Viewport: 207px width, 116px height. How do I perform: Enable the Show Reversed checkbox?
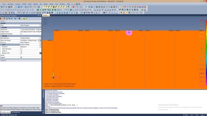pos(21,49)
